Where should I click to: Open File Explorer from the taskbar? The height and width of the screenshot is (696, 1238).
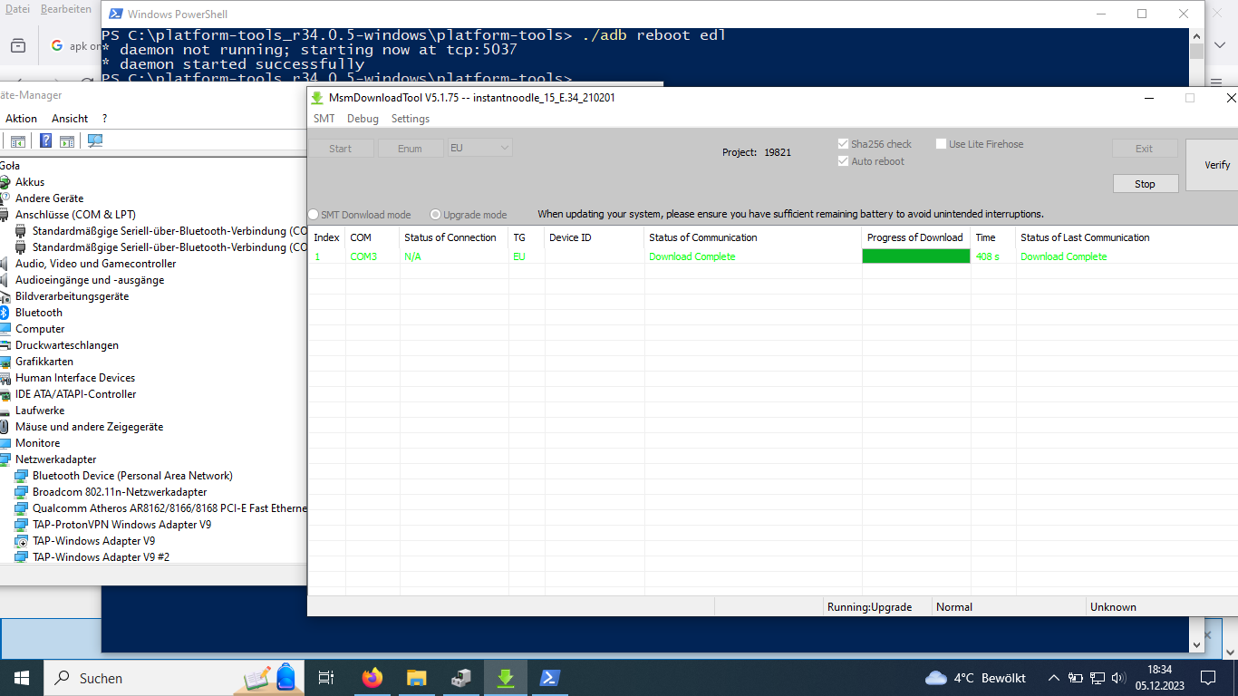pos(416,678)
